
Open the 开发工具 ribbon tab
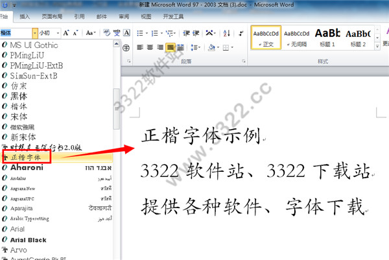pos(173,17)
